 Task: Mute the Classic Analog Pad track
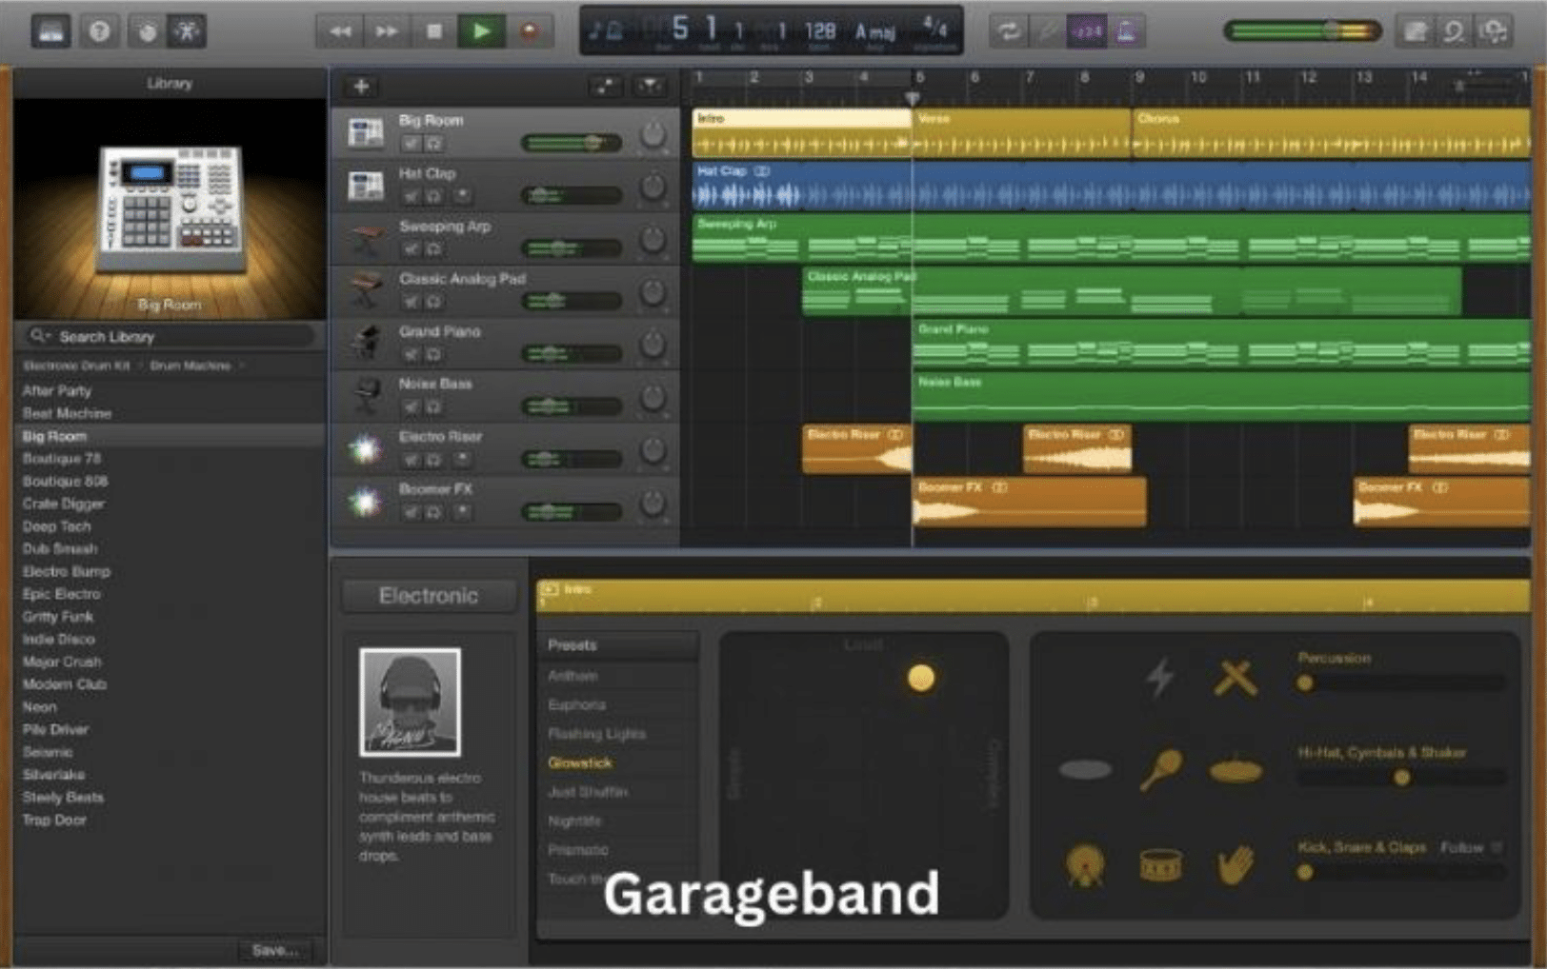[x=411, y=302]
